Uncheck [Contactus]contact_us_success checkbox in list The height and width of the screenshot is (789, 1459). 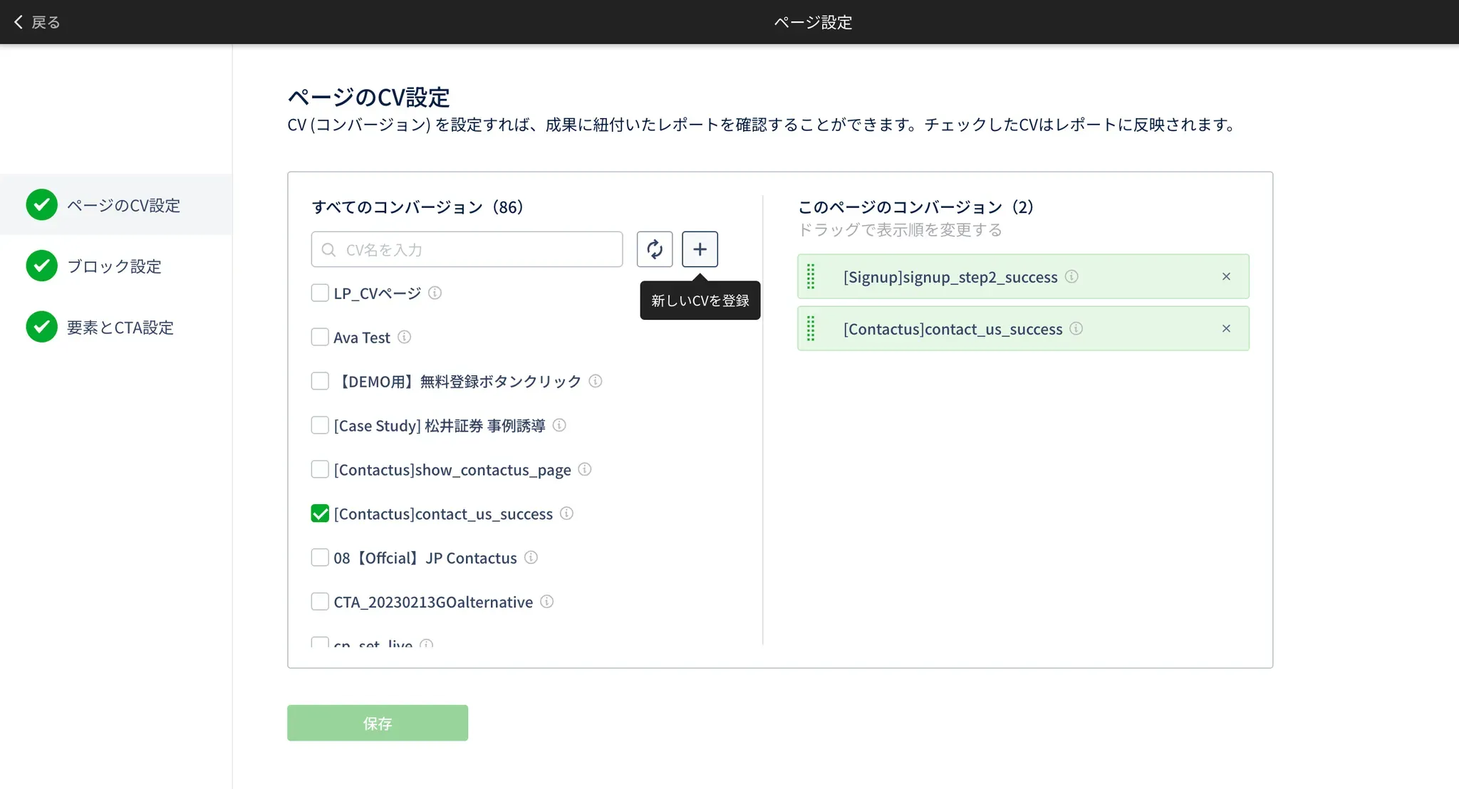click(320, 513)
